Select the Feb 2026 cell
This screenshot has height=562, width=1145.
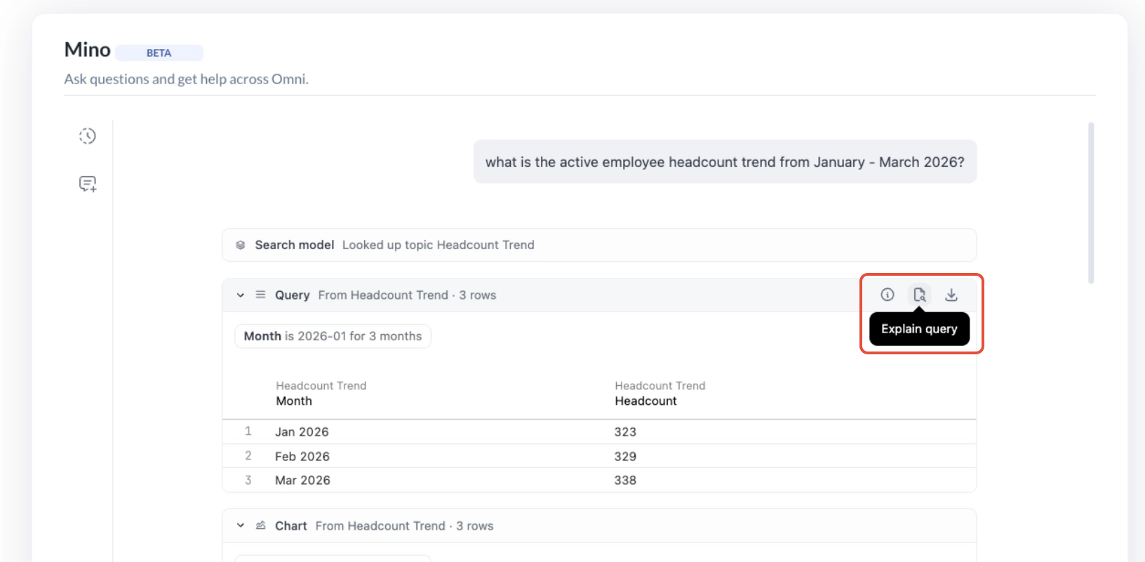point(302,457)
